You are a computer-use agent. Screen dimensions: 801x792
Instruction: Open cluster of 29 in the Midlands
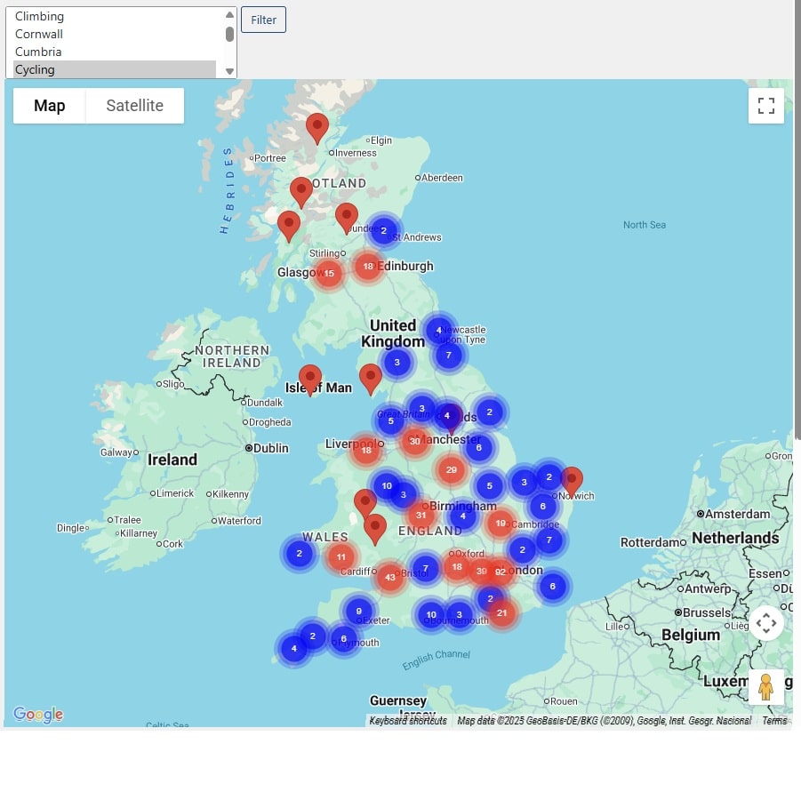pyautogui.click(x=451, y=469)
